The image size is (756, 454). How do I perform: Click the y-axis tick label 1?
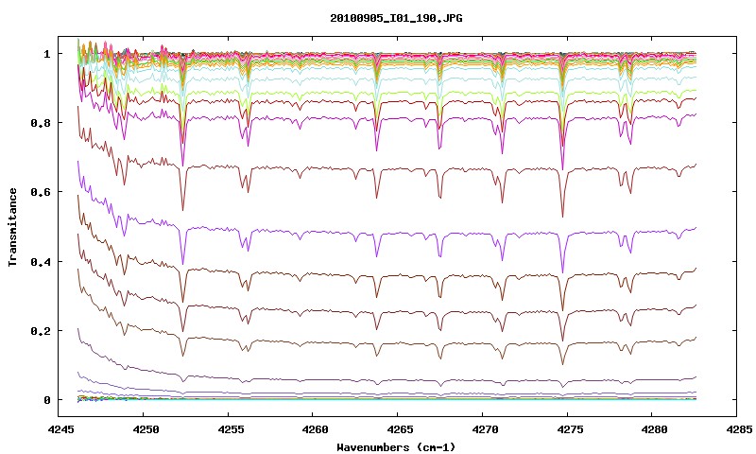pyautogui.click(x=47, y=54)
